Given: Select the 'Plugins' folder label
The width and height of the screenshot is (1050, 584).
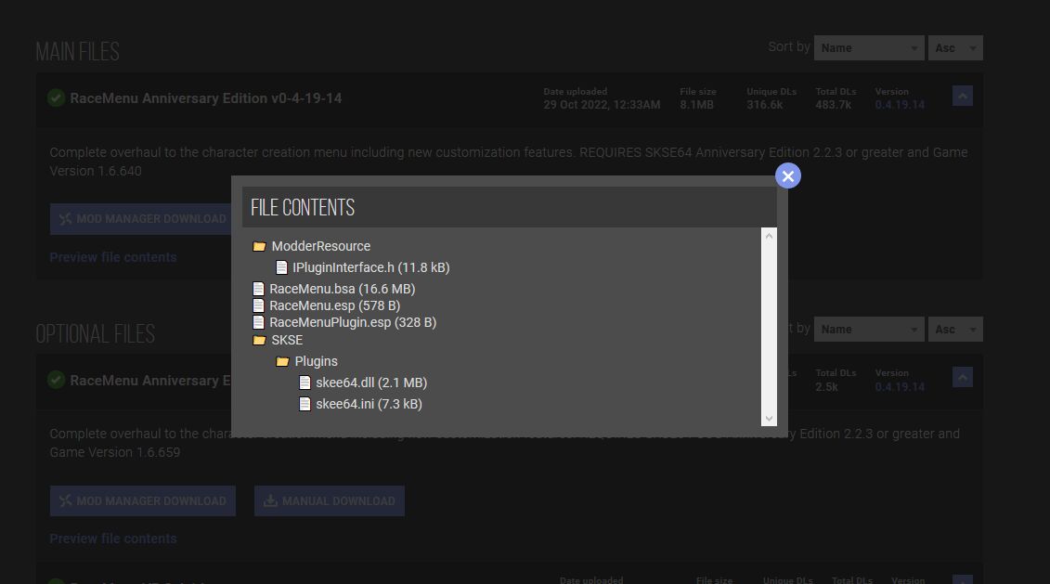Looking at the screenshot, I should click(x=316, y=361).
